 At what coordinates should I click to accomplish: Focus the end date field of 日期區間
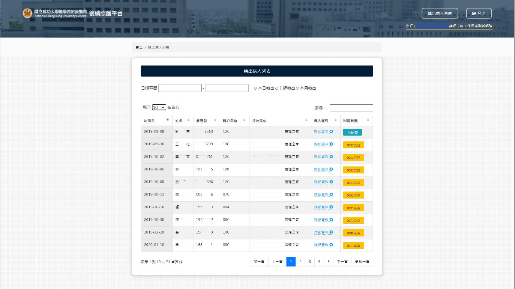pyautogui.click(x=227, y=88)
